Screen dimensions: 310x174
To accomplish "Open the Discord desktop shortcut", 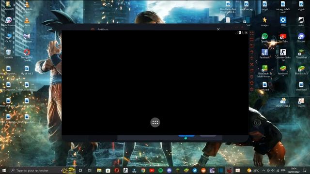I will [x=301, y=38].
